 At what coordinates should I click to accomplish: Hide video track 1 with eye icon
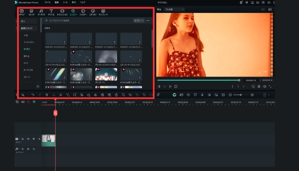34,139
